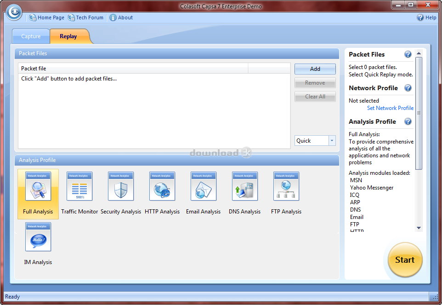Click 'MSN' in analysis modules list
Screen dimensions: 442x305
[356, 180]
